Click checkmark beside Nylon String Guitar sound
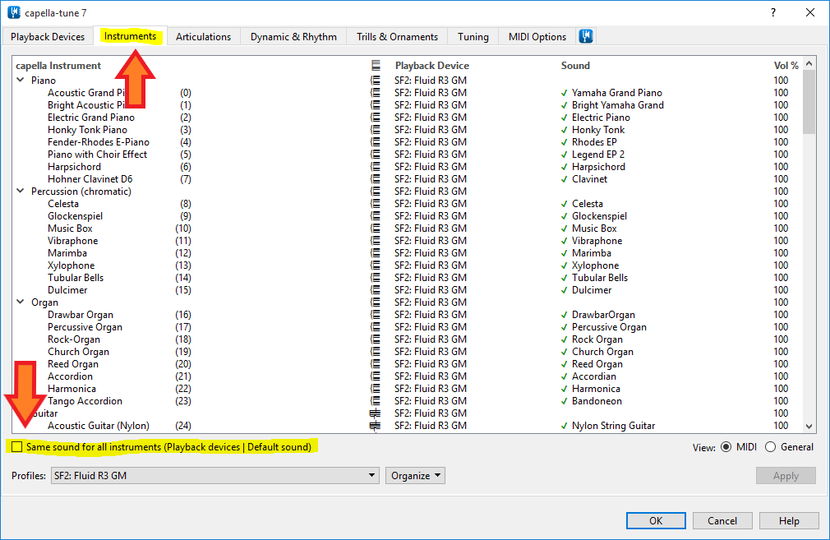 pos(565,427)
